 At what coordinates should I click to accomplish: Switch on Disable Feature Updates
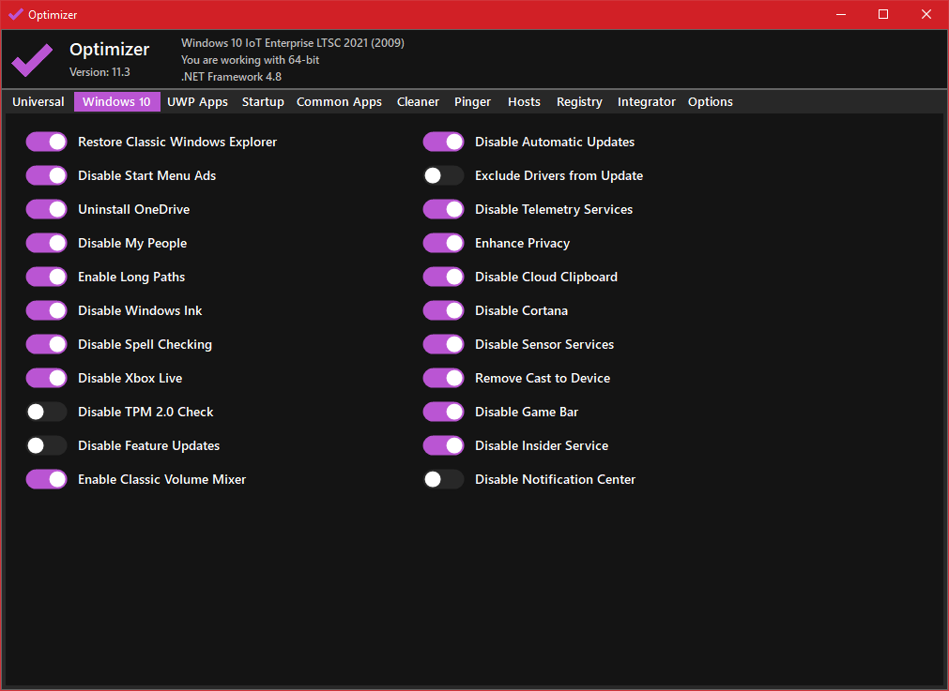pos(46,445)
